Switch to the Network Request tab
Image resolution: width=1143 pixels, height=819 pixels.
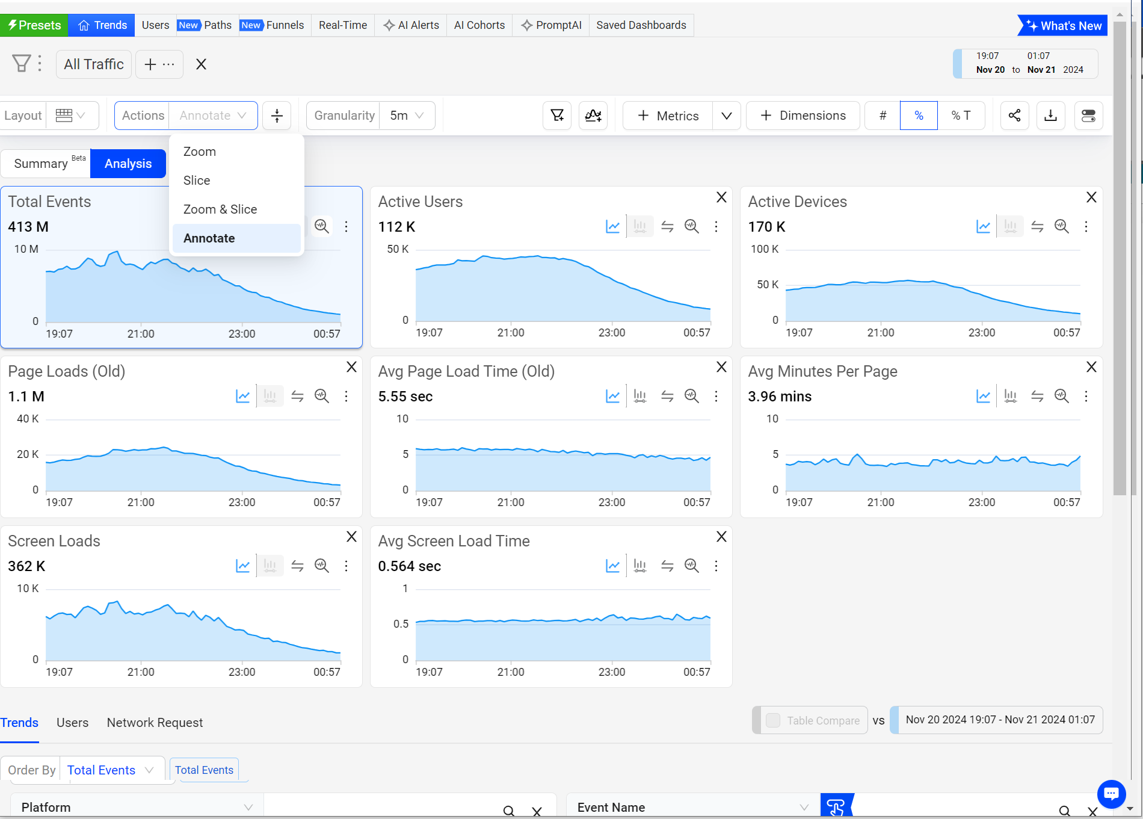point(155,723)
